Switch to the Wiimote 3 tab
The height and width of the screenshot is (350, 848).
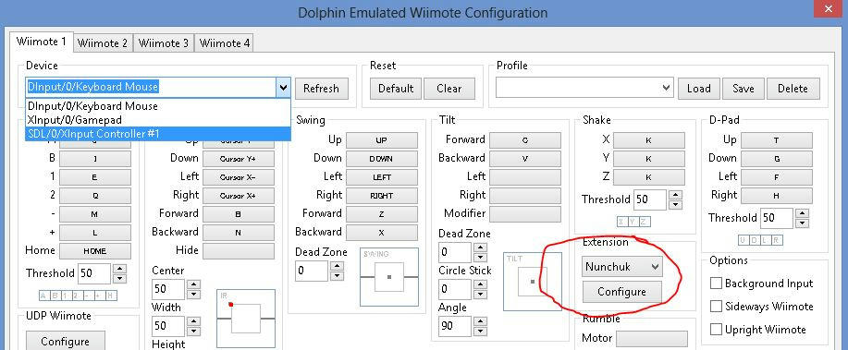pos(164,43)
